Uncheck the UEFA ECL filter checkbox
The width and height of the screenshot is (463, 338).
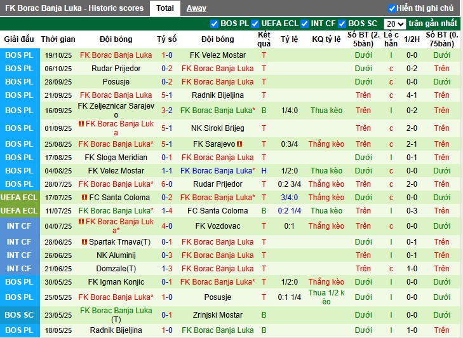point(255,24)
